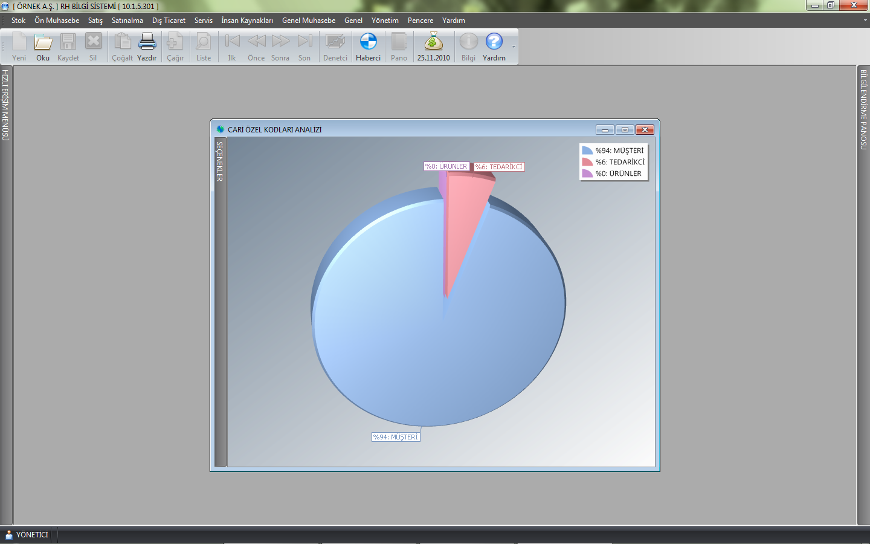Open the Stok menu
870x544 pixels.
pos(18,21)
